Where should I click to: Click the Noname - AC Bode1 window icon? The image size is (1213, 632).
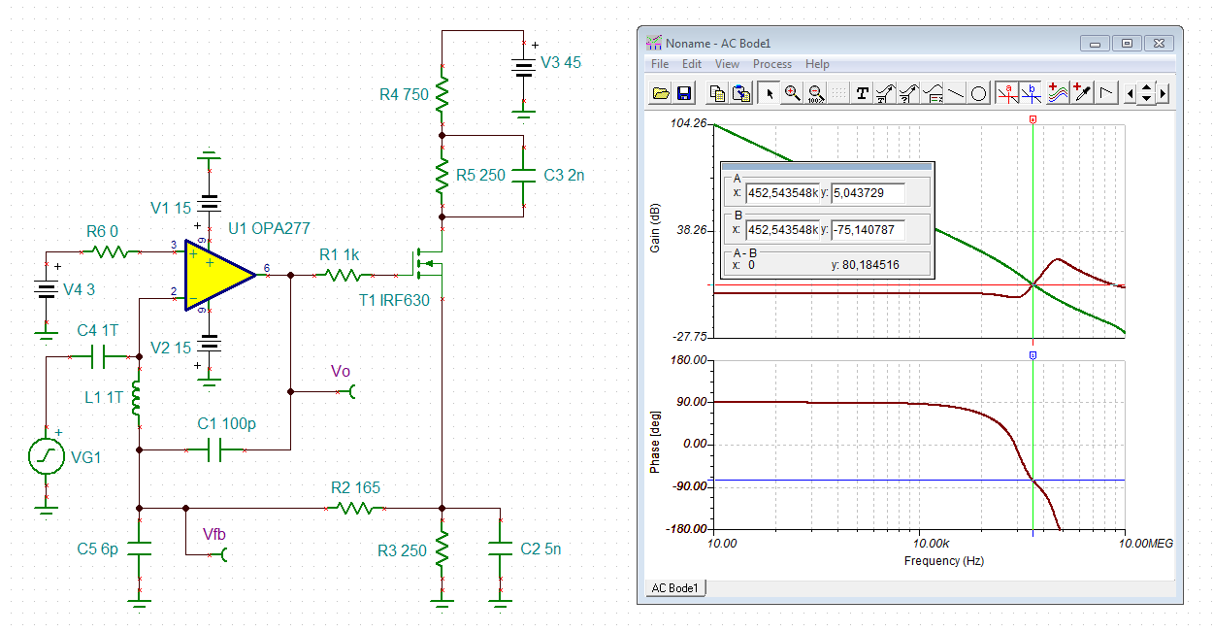point(654,43)
